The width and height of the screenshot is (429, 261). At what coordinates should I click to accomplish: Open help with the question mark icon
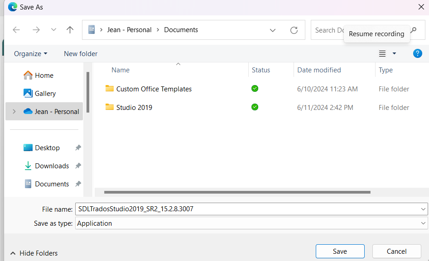tap(417, 53)
